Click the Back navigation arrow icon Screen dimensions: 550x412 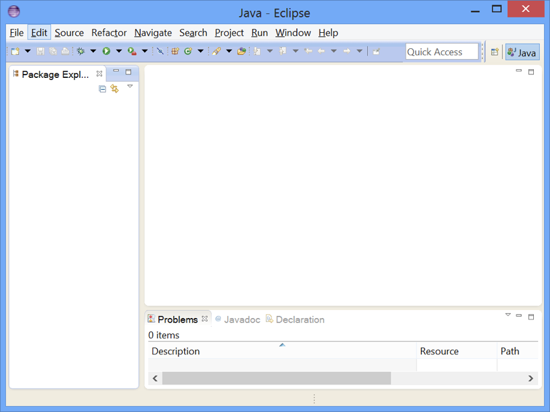pyautogui.click(x=321, y=52)
